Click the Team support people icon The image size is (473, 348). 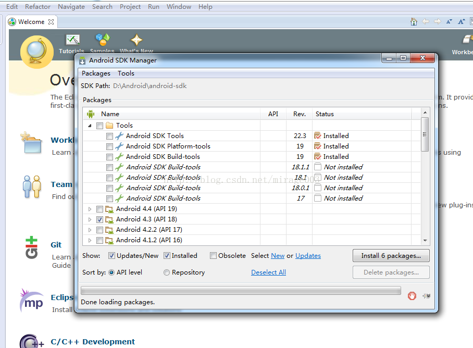(32, 187)
